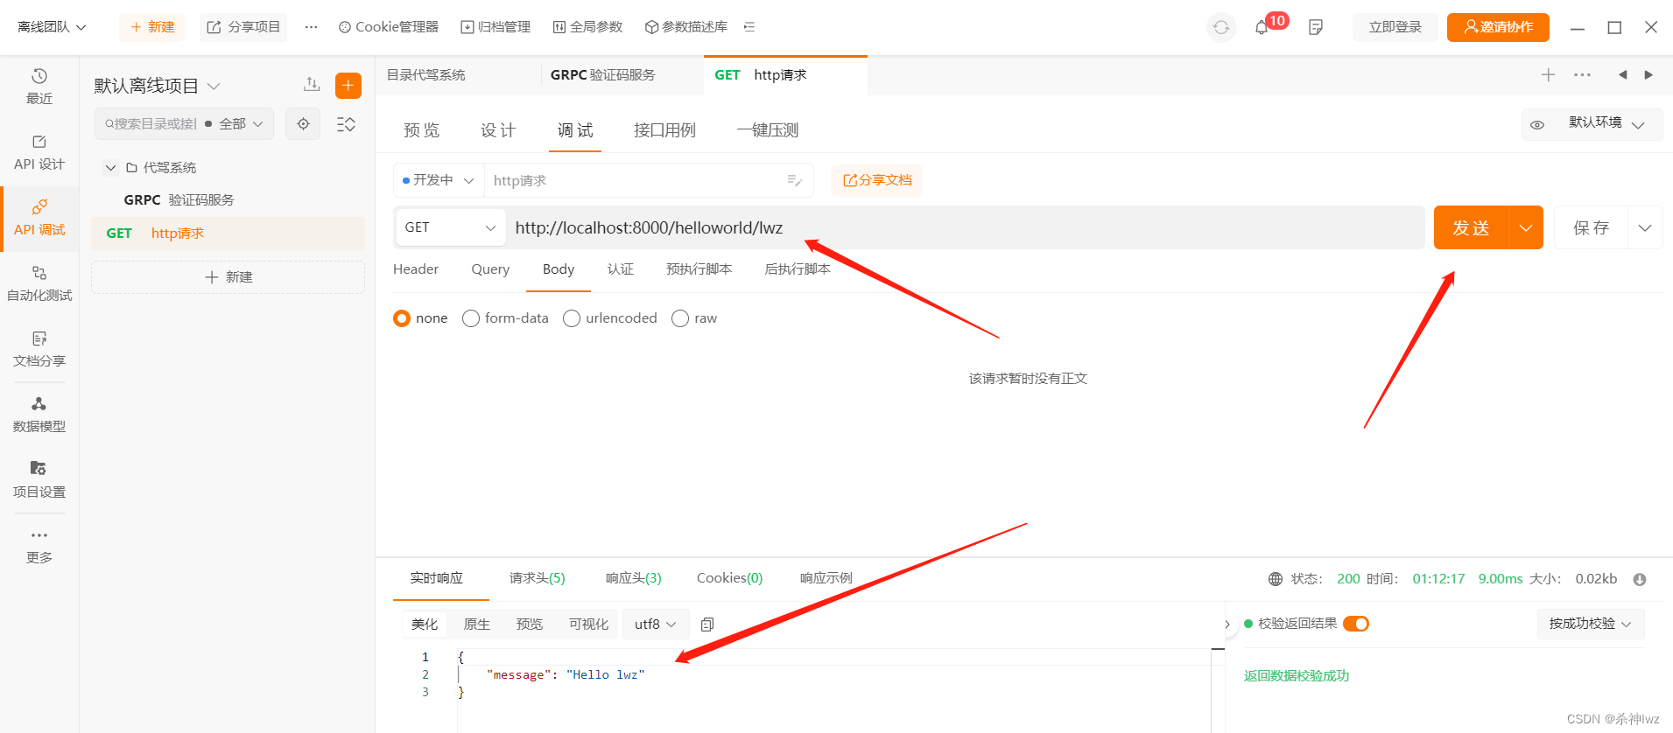1673x733 pixels.
Task: Toggle the 校验返回结果 switch
Action: (1356, 624)
